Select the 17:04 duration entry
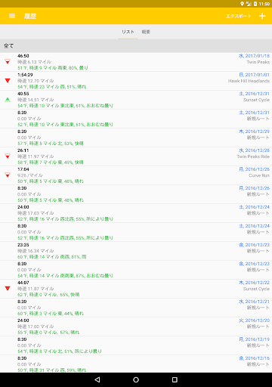 (23, 169)
